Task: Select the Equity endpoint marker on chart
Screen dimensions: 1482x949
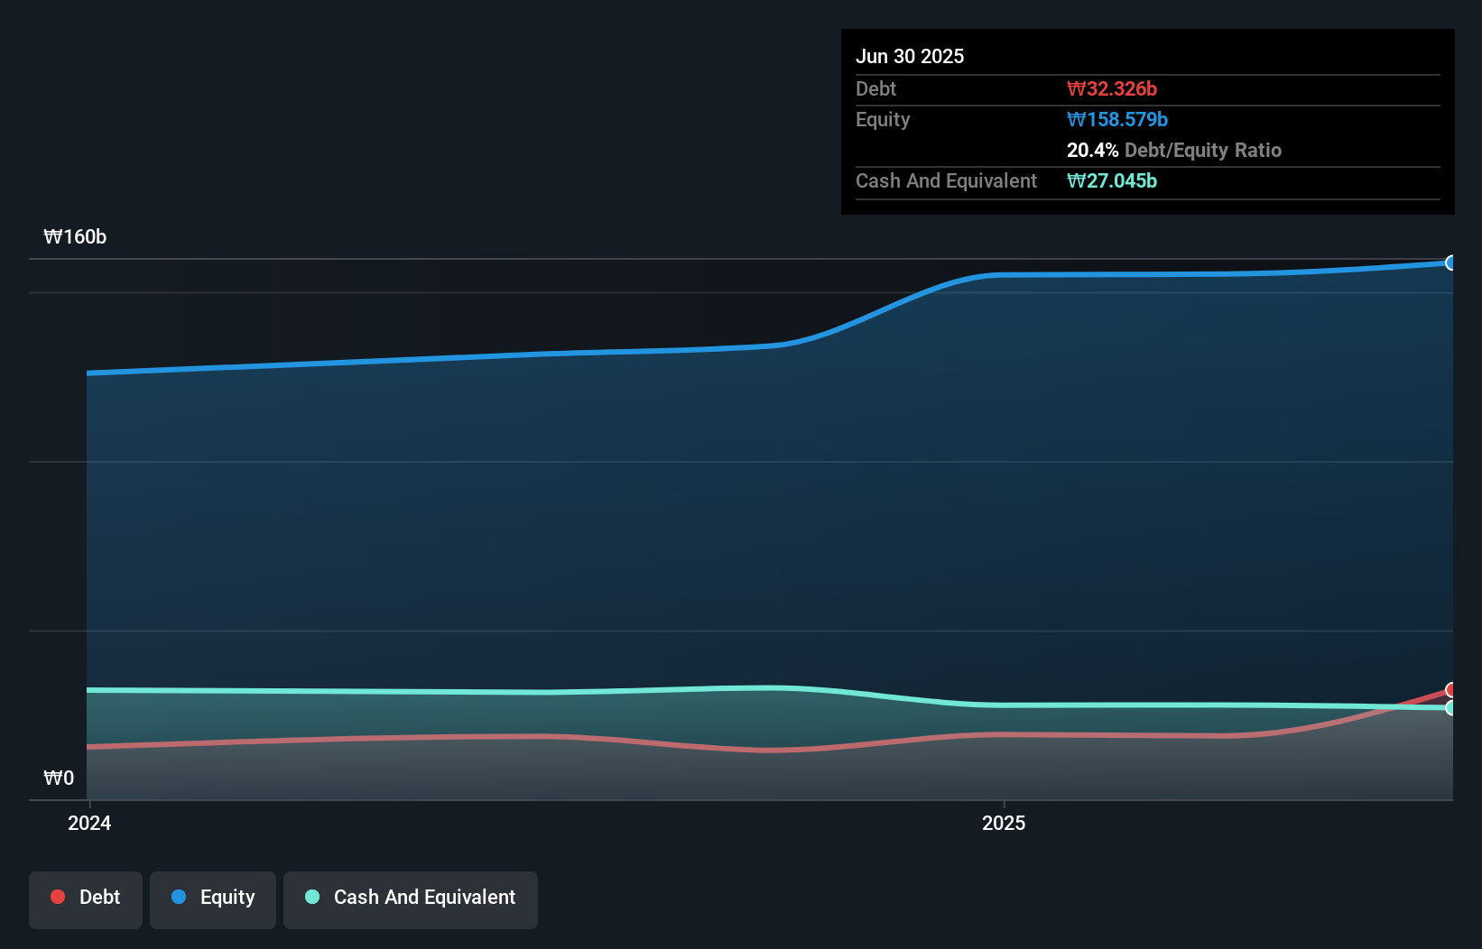Action: click(1451, 263)
